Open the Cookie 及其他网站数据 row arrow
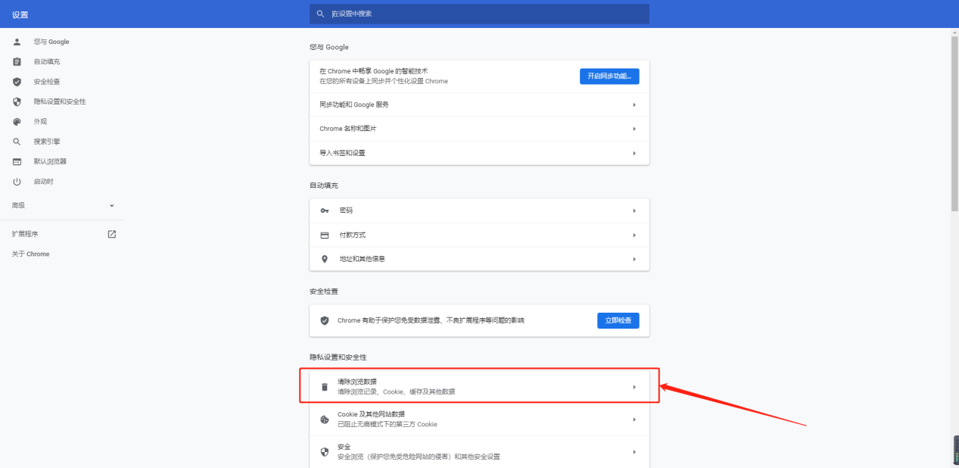Viewport: 959px width, 468px height. click(x=634, y=420)
